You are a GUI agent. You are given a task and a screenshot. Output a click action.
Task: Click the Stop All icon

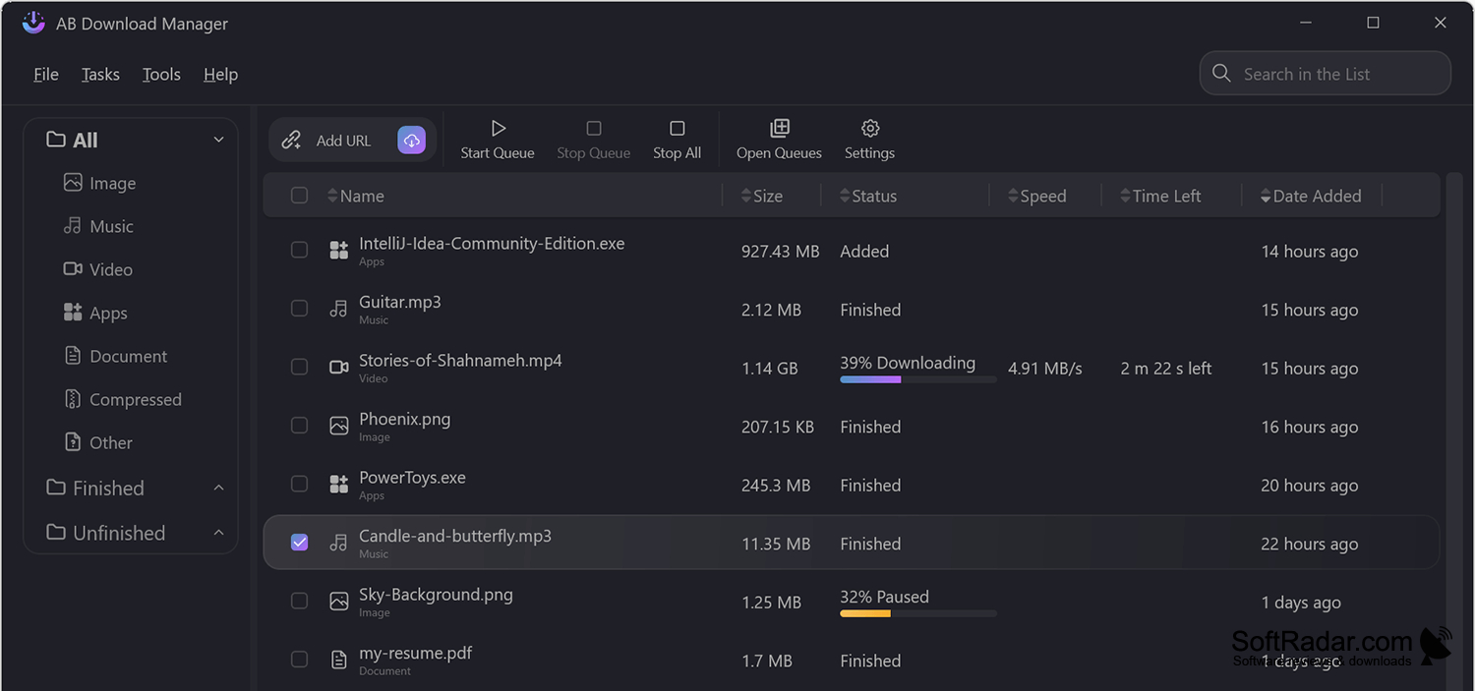pos(677,129)
